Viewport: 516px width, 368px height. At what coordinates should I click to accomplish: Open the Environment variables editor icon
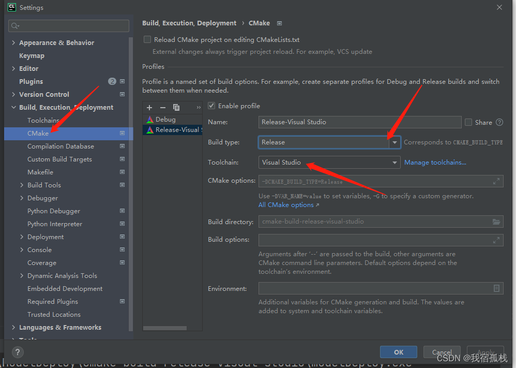point(496,288)
